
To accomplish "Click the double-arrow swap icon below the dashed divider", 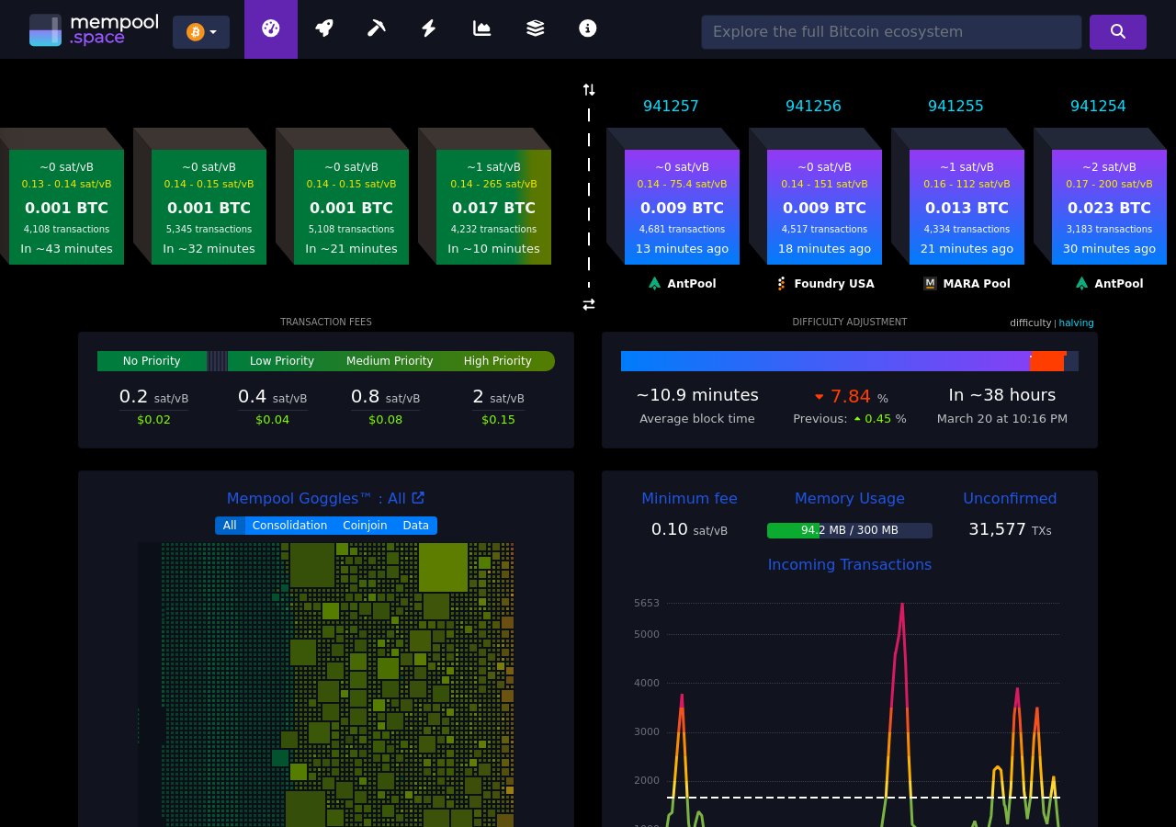I will click(589, 304).
